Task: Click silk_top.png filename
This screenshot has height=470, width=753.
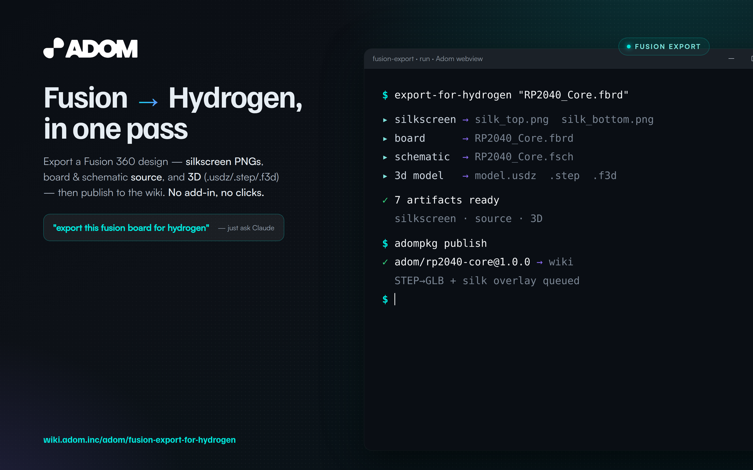Action: pos(511,120)
